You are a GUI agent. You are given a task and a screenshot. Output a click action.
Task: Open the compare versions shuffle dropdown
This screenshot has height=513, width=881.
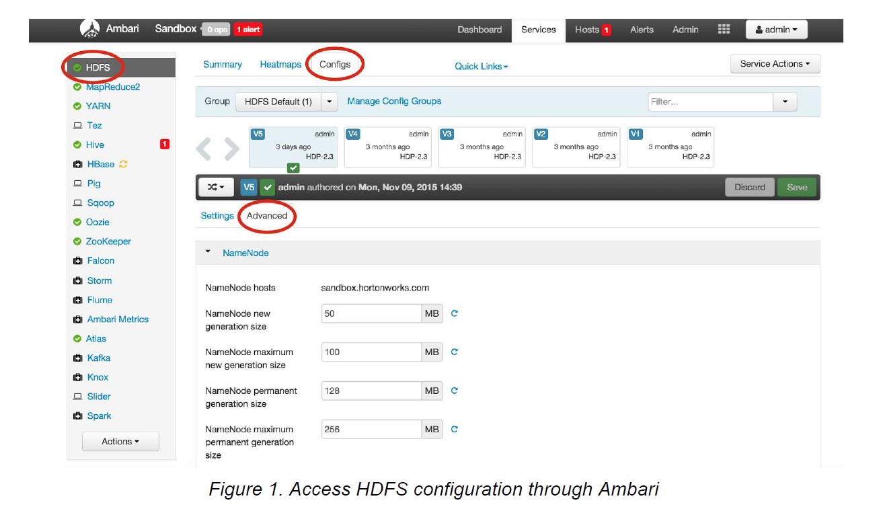(x=216, y=187)
